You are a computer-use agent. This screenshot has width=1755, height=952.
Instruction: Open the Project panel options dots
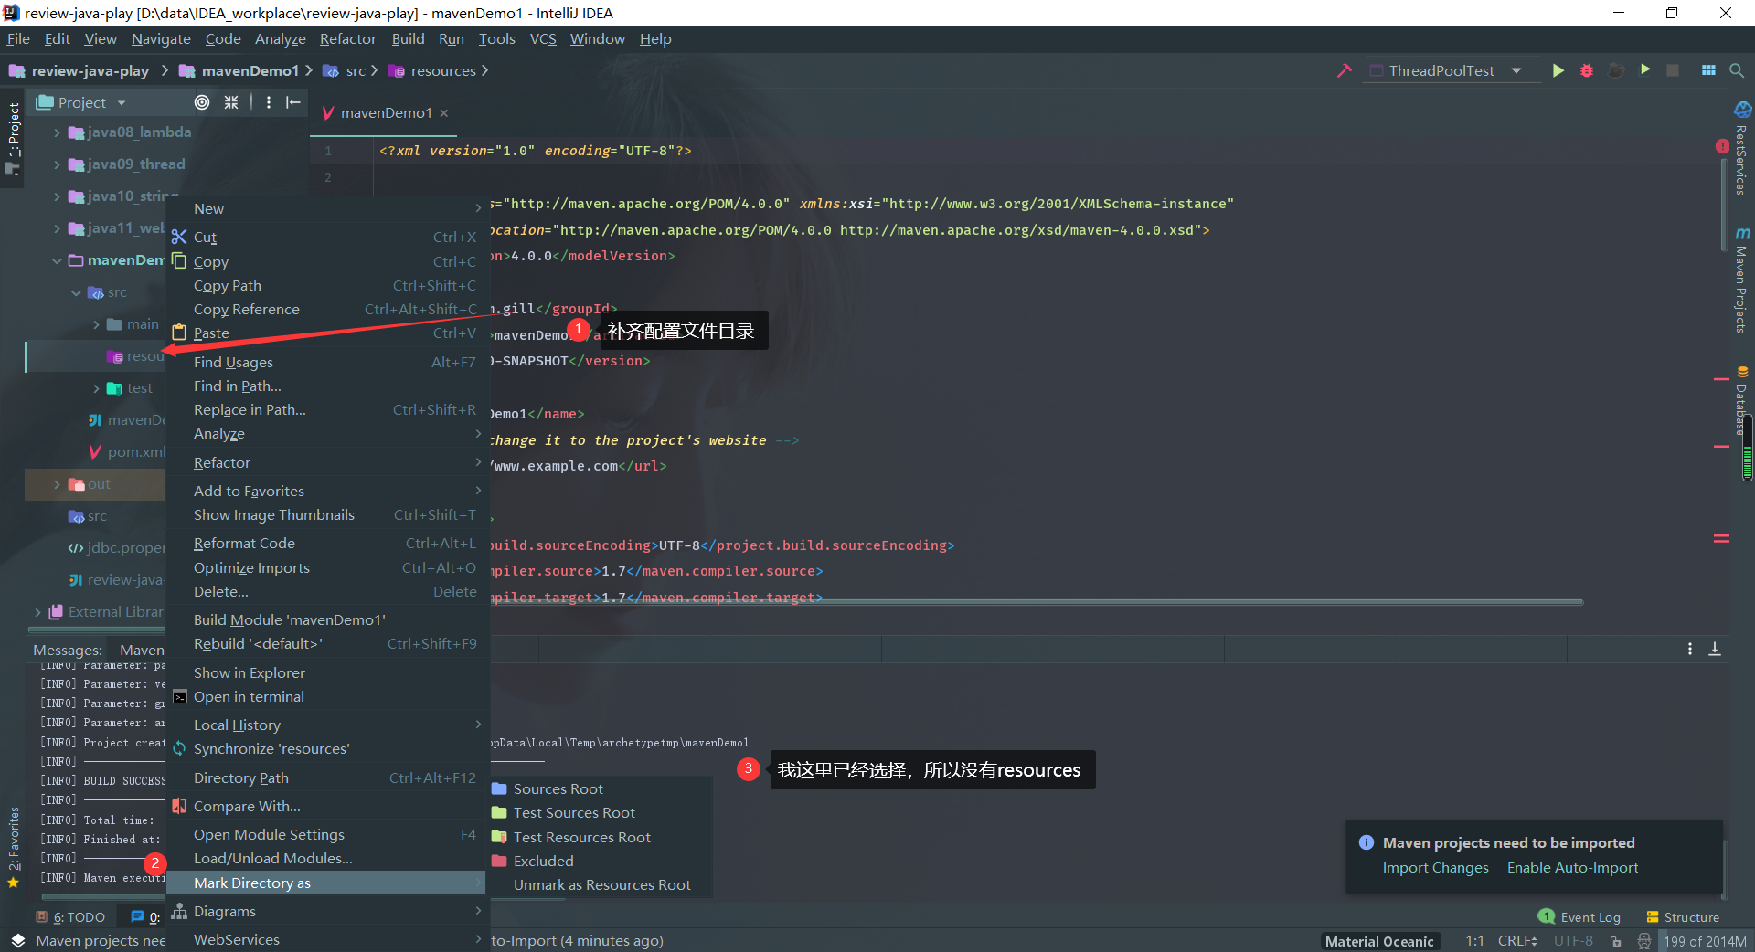pyautogui.click(x=268, y=102)
